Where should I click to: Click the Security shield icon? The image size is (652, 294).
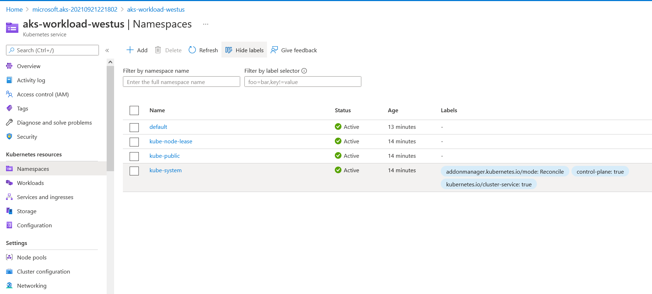[x=10, y=137]
